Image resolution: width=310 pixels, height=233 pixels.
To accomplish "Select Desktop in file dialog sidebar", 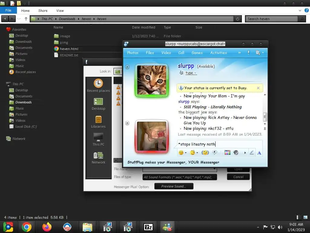I will pos(98,104).
